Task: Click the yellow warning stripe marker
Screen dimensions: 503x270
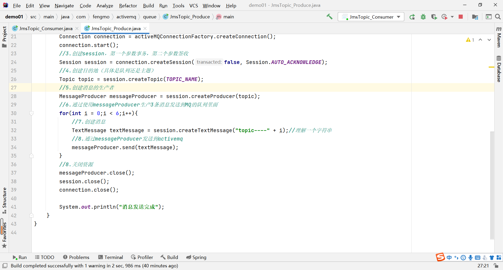Action: pos(491,67)
